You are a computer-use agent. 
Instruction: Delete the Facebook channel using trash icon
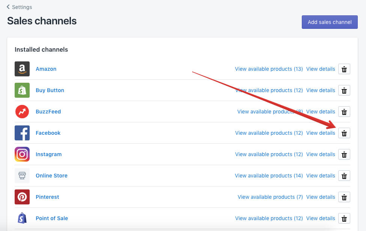[x=344, y=133]
